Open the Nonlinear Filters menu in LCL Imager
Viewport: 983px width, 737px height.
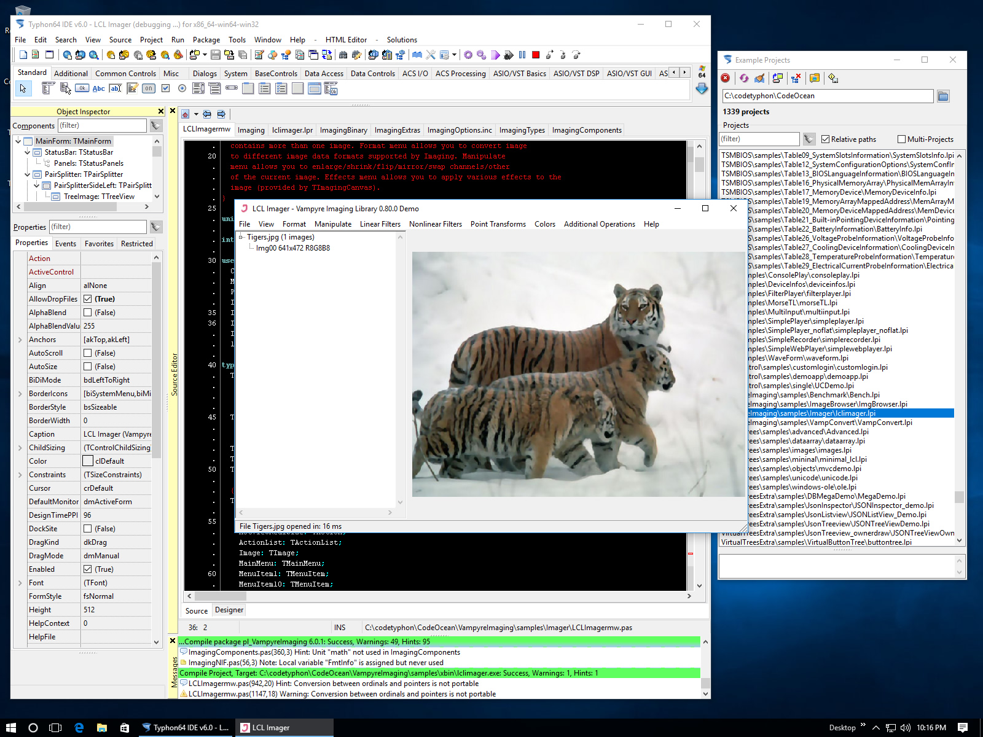[435, 224]
